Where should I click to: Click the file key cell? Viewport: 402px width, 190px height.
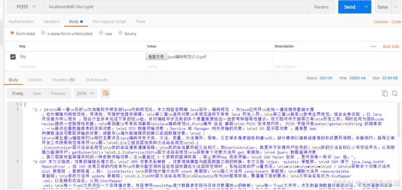[81, 57]
